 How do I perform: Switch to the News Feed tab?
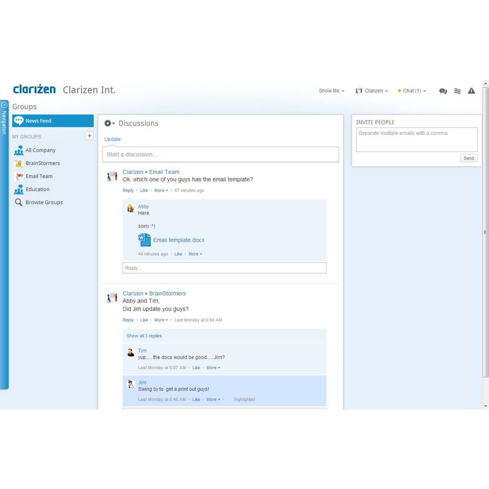click(39, 121)
